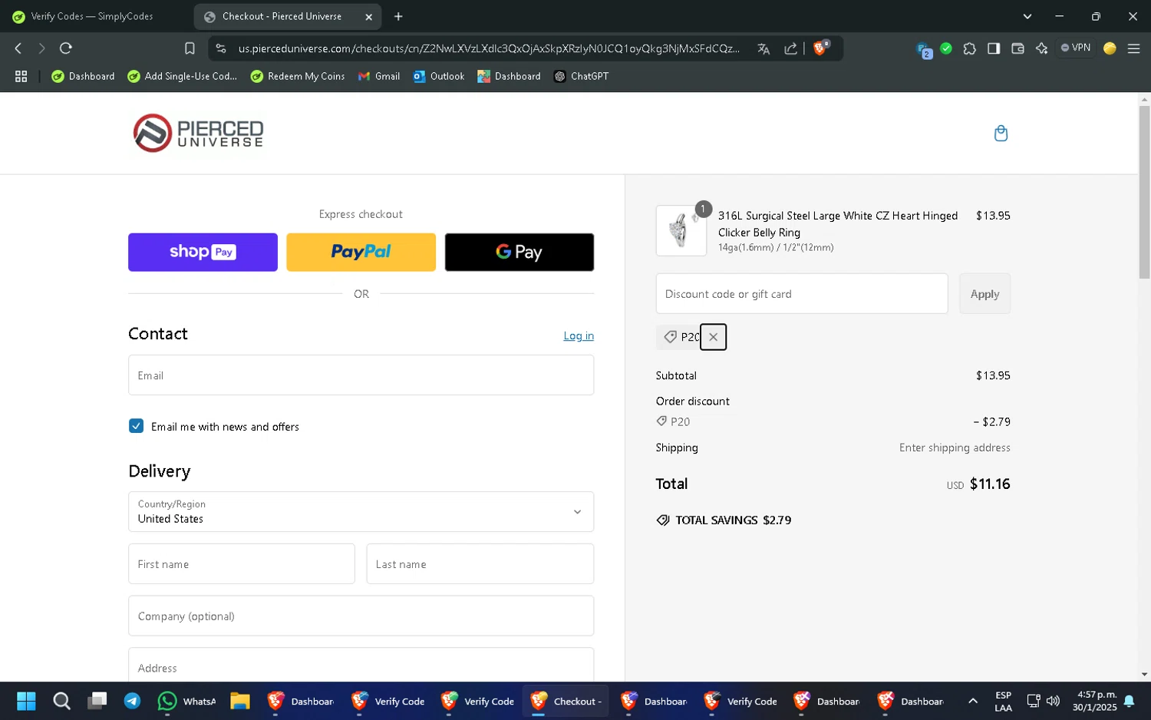Focus the Email input field
1151x720 pixels.
point(361,375)
